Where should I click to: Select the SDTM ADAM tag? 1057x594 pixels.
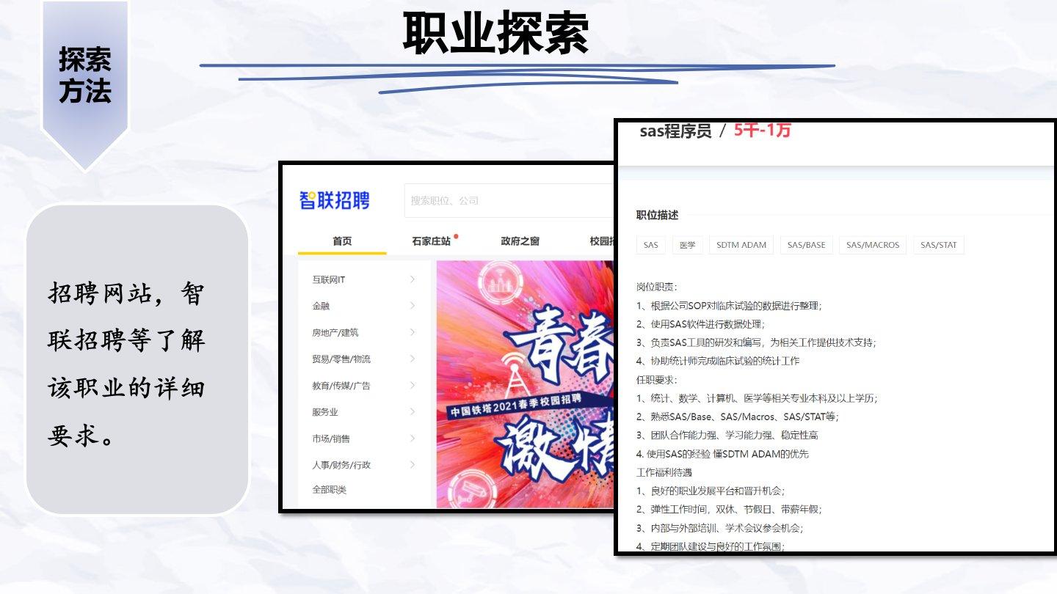click(x=741, y=245)
